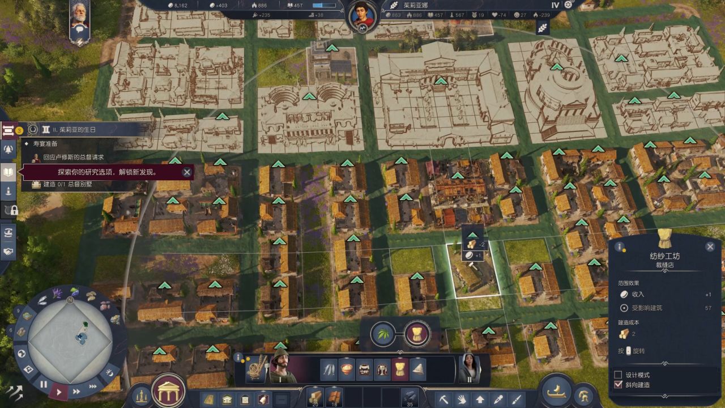Open the third build bar category
725x408 pixels.
245,399
